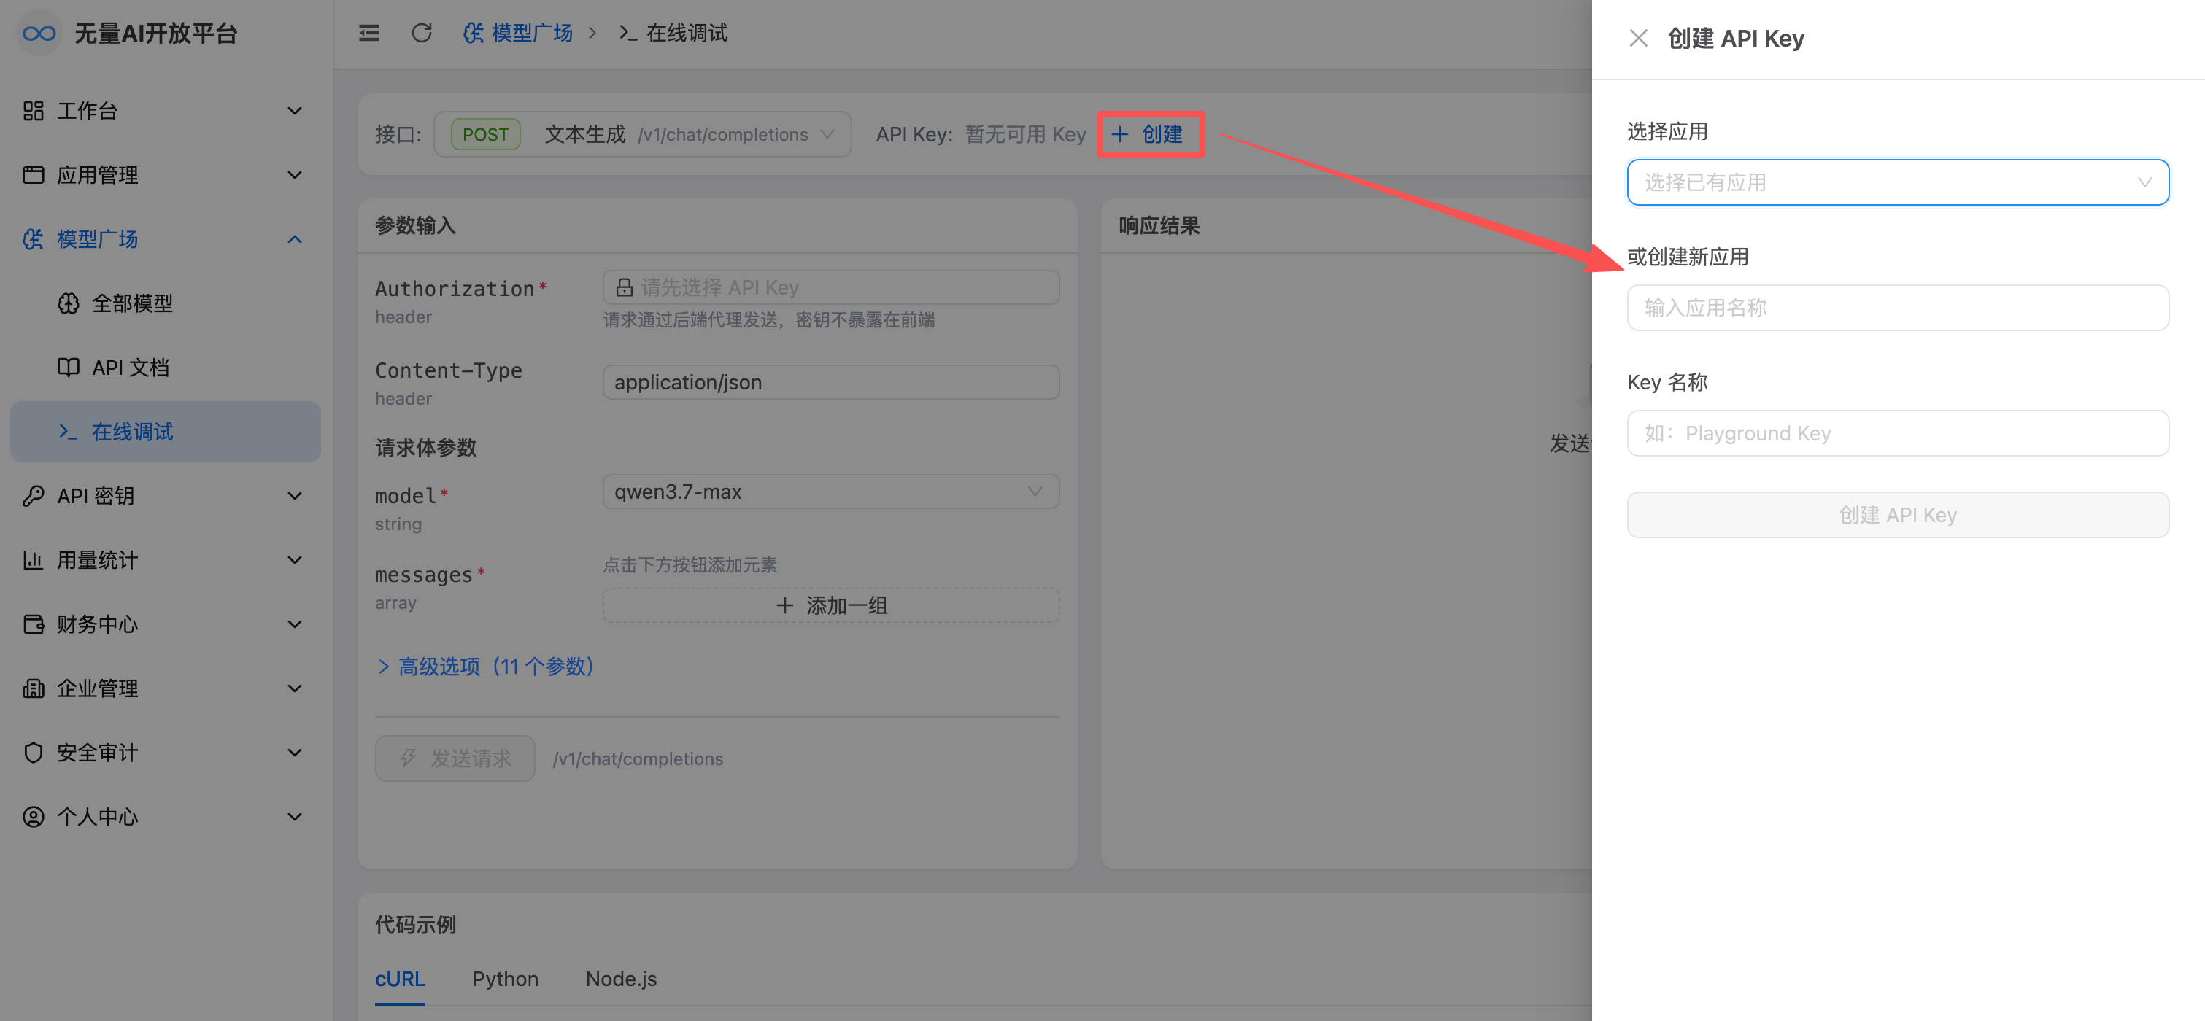Collapse the 模型广场 menu chevron
The height and width of the screenshot is (1021, 2205).
click(295, 238)
